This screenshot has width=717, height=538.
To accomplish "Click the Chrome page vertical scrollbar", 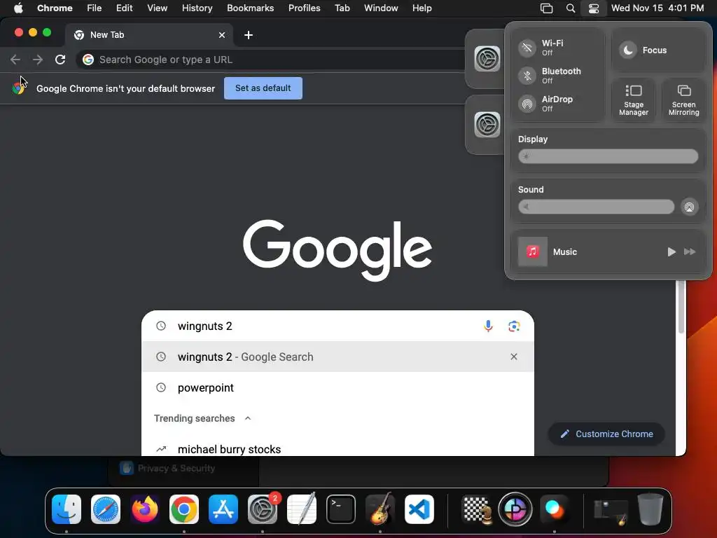I will coord(681,308).
